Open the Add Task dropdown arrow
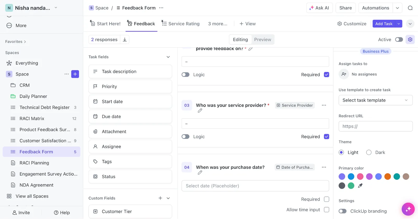 [x=399, y=24]
